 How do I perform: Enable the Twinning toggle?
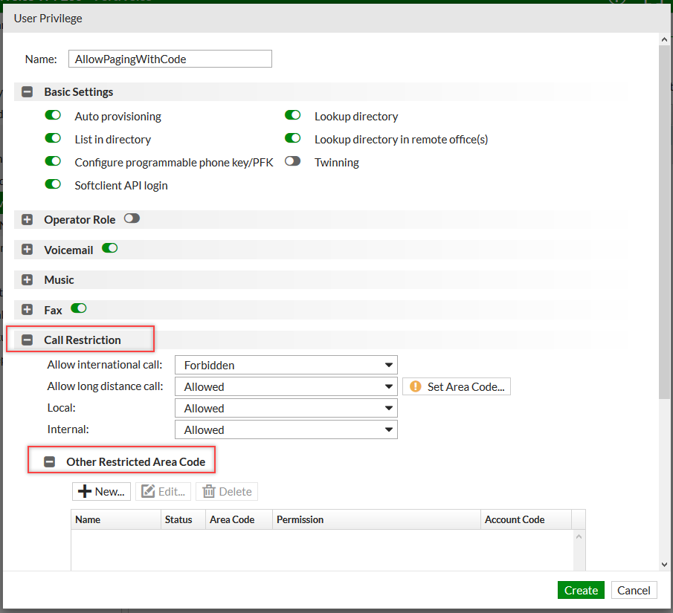pyautogui.click(x=292, y=160)
